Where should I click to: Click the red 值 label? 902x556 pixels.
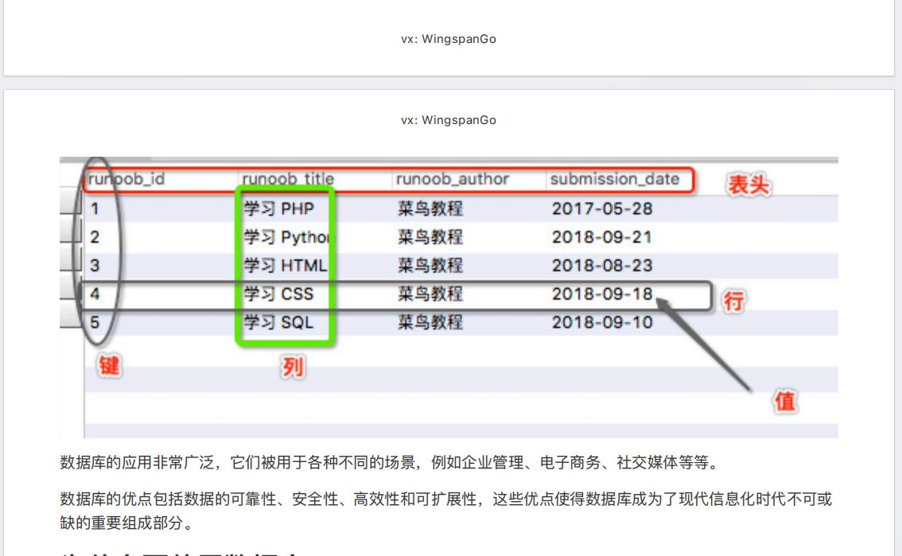click(785, 402)
